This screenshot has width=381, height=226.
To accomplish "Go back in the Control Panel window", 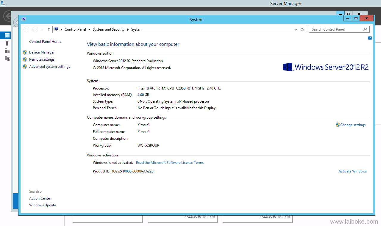I will point(26,29).
